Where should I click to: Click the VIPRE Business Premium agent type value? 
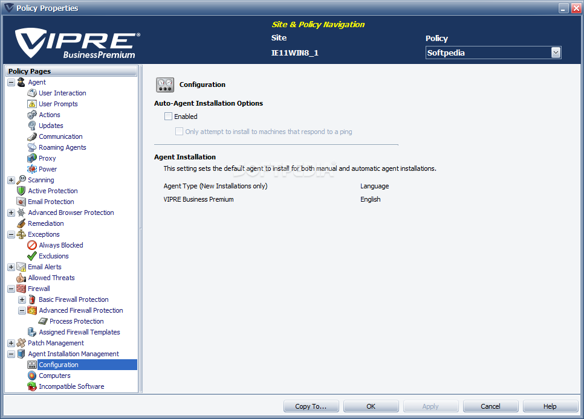tap(198, 199)
